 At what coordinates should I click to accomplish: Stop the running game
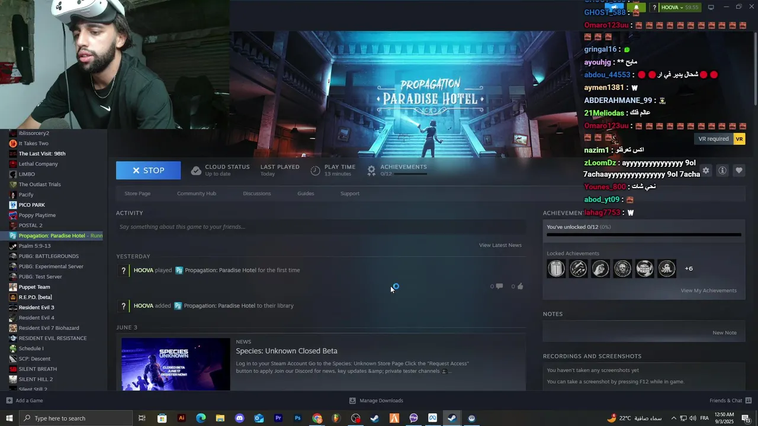pos(149,170)
